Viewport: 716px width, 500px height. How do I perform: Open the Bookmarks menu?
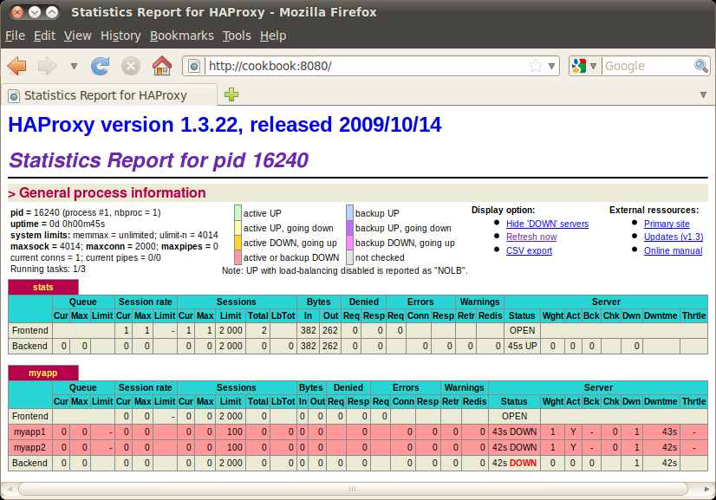(x=181, y=36)
